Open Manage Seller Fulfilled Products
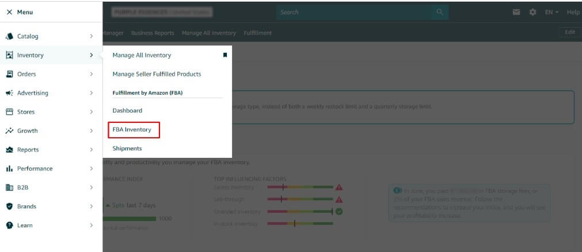Screen dimensions: 582x252 (x=157, y=74)
